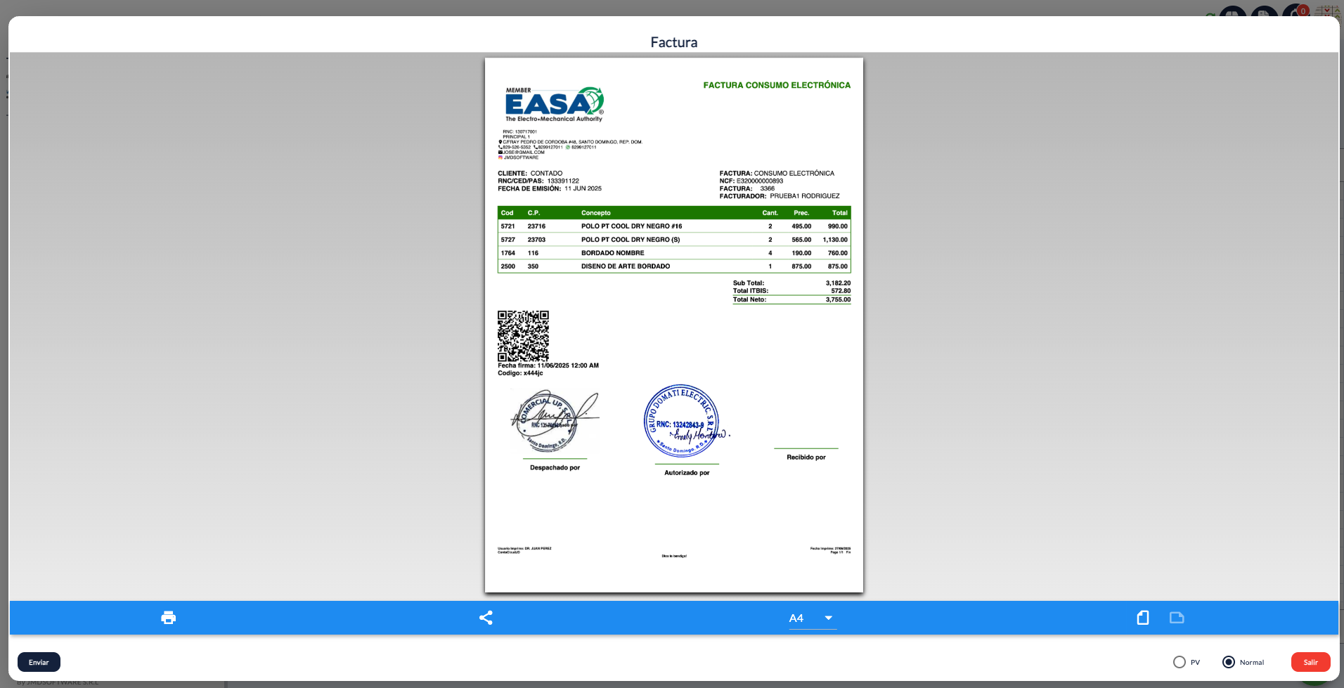This screenshot has height=688, width=1344.
Task: Click the print icon in blue toolbar
Action: (169, 618)
